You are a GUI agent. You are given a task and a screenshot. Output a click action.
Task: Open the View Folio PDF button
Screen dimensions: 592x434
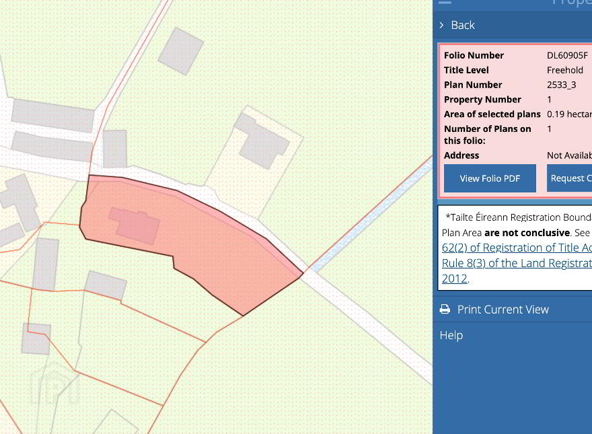(490, 178)
